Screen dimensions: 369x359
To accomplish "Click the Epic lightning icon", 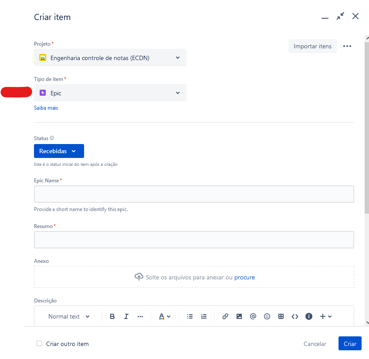I will tap(43, 93).
